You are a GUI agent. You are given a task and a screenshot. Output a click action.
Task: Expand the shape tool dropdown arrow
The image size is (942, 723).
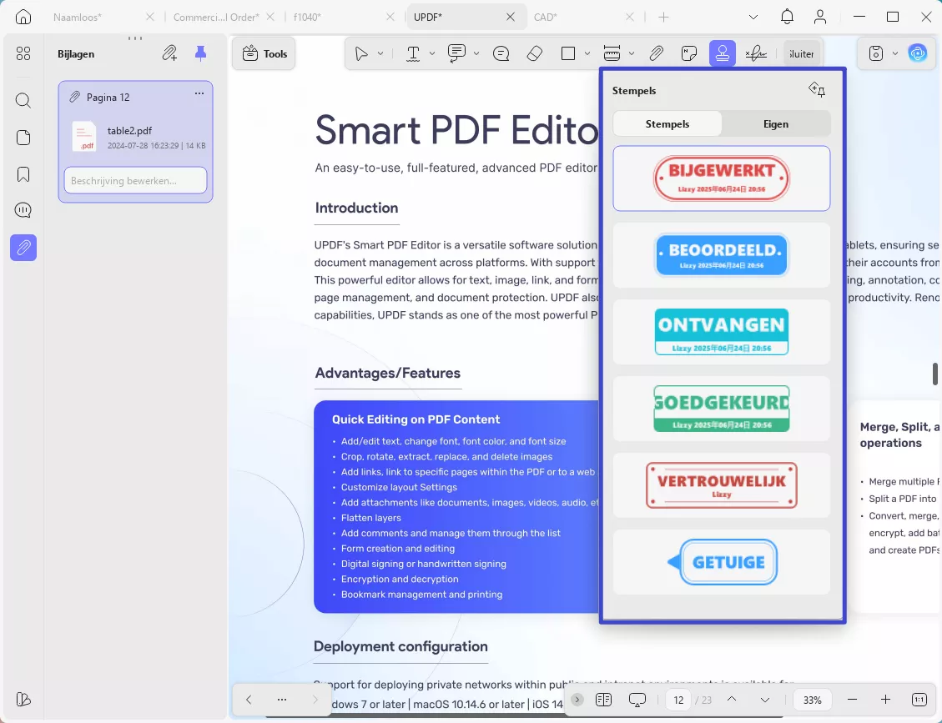coord(587,54)
